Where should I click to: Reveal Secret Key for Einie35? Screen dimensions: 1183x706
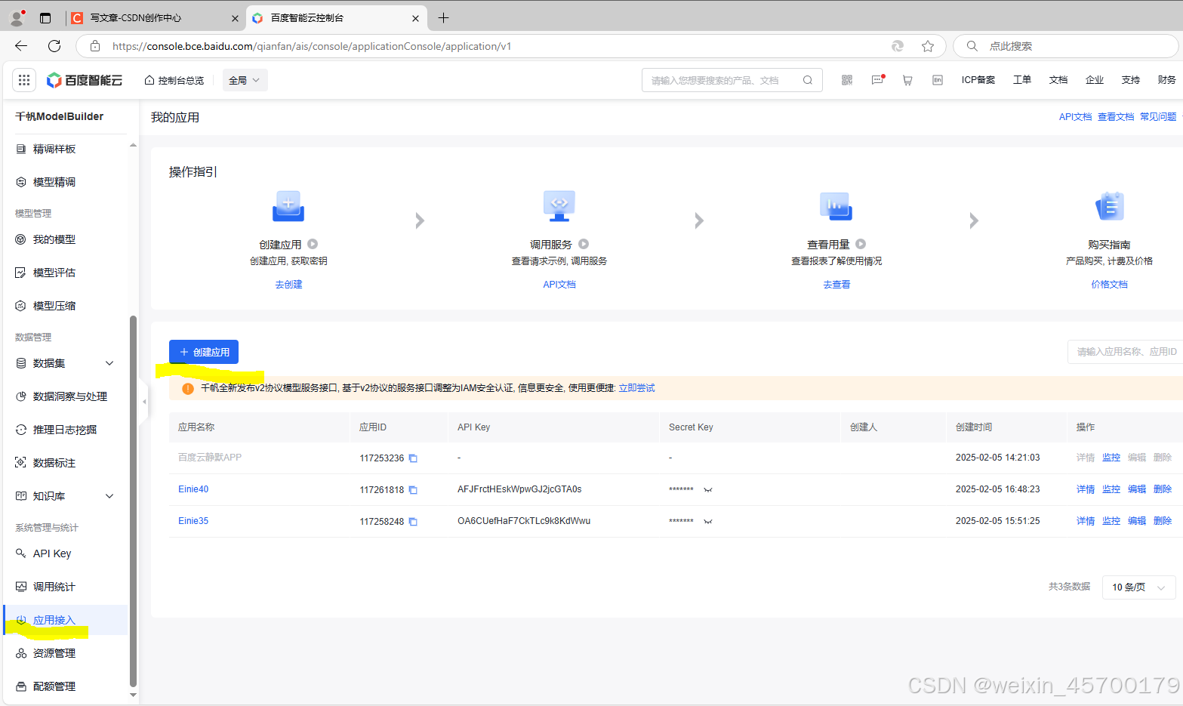pyautogui.click(x=708, y=522)
